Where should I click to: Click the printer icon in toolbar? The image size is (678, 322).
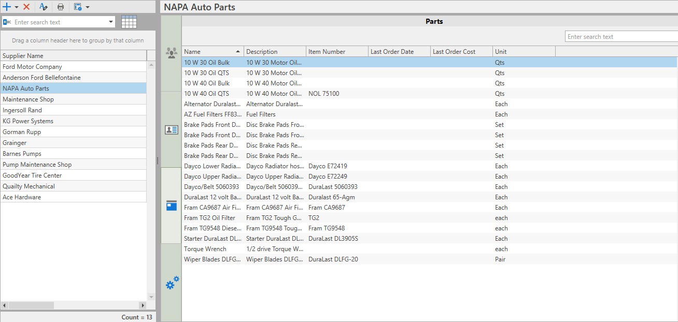coord(61,7)
